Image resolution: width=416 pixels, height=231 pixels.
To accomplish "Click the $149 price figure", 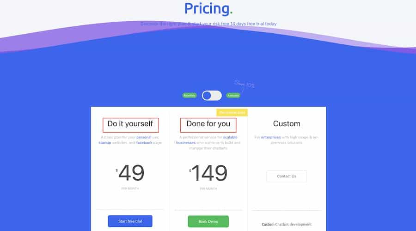I will [x=208, y=173].
